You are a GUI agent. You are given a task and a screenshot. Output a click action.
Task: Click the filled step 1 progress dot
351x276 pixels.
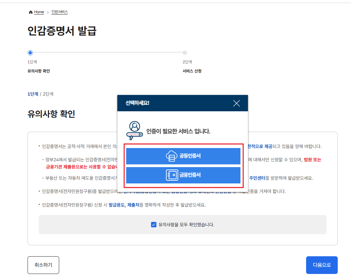[30, 52]
